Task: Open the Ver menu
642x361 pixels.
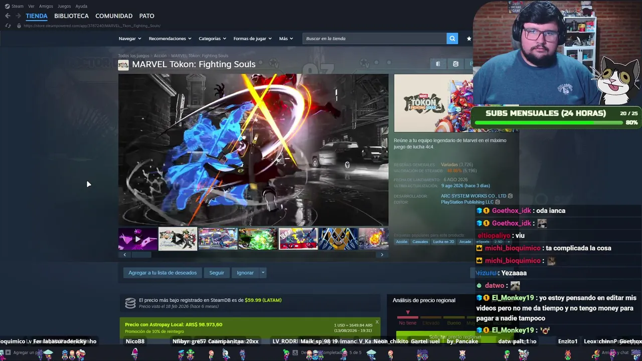Action: pos(31,6)
